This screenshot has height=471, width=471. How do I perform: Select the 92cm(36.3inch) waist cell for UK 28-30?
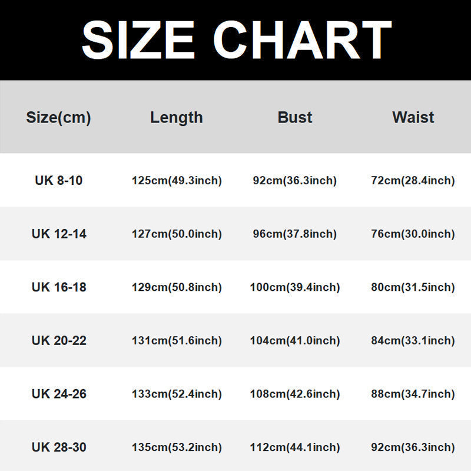[x=413, y=447]
